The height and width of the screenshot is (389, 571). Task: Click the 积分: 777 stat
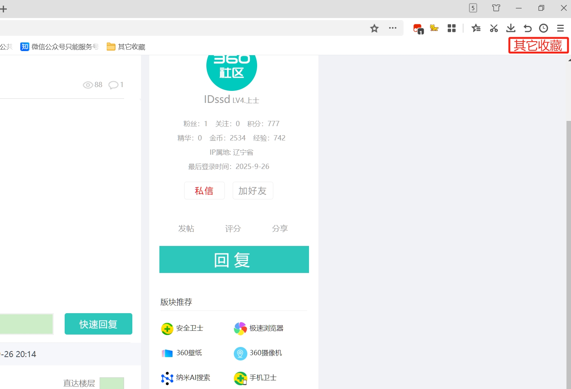pyautogui.click(x=264, y=124)
